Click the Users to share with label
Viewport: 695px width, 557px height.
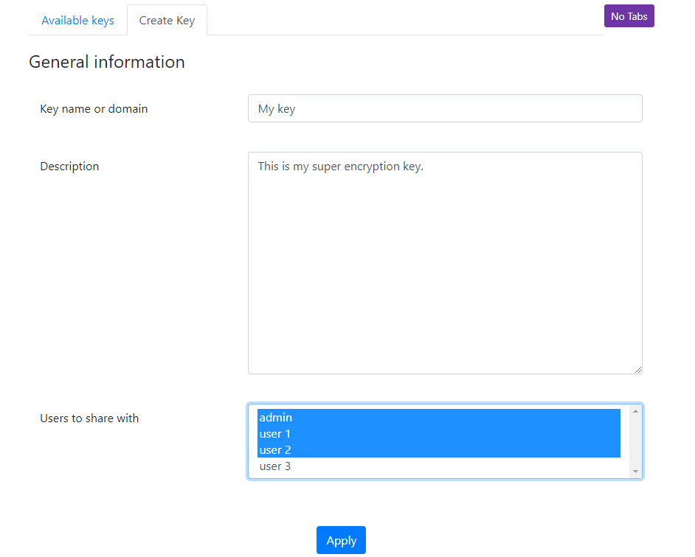[x=89, y=418]
